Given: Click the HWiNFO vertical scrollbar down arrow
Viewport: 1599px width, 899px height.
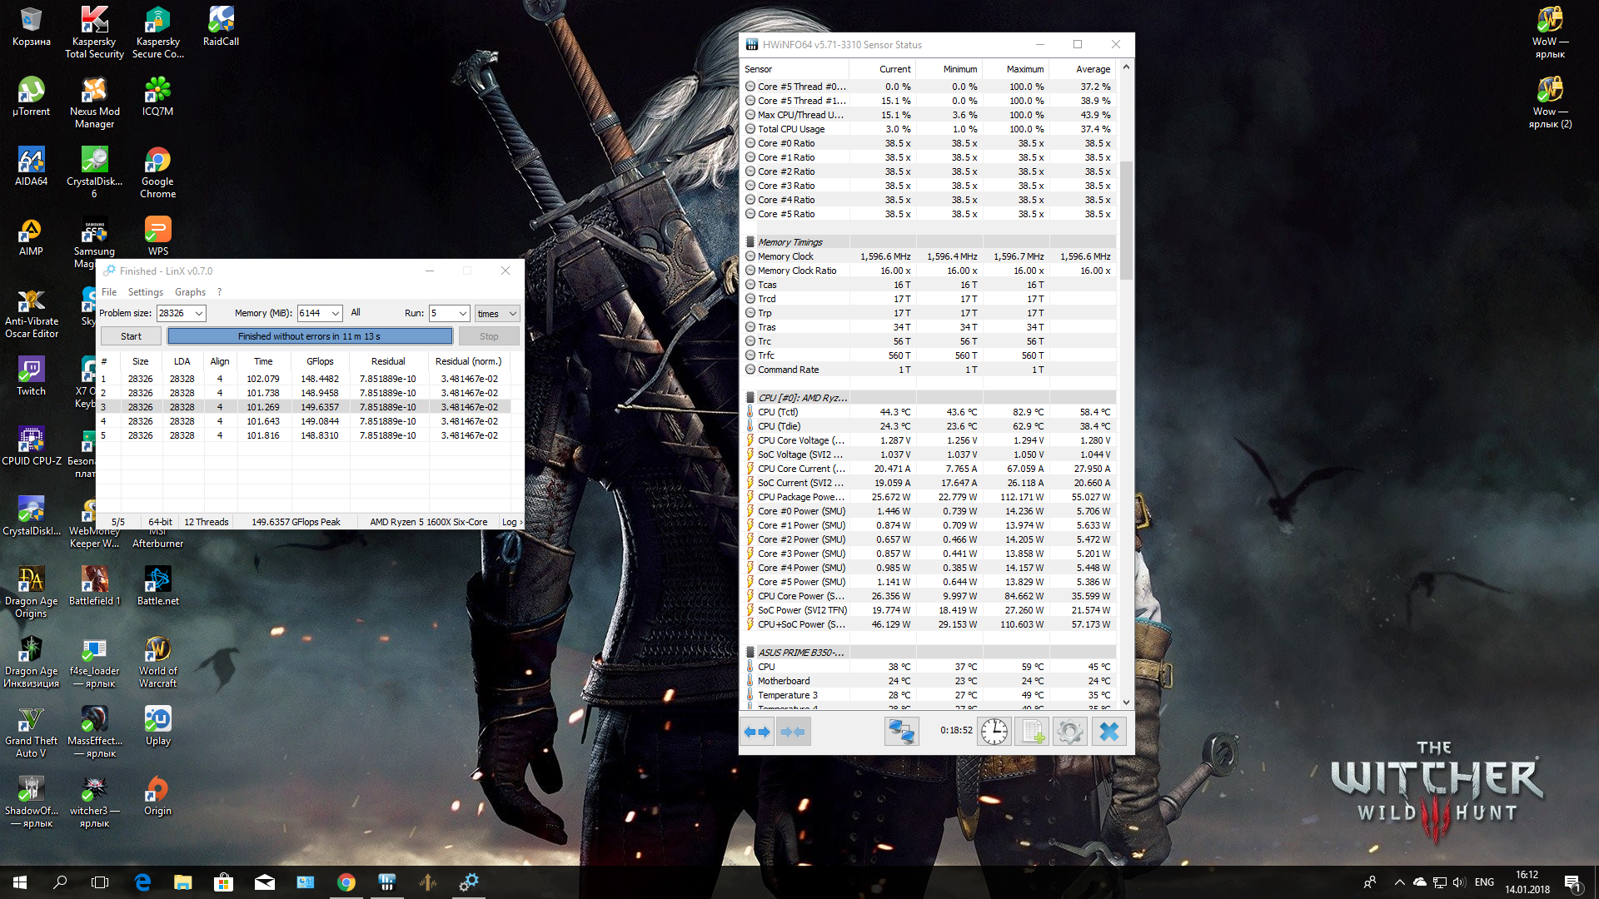Looking at the screenshot, I should coord(1126,703).
